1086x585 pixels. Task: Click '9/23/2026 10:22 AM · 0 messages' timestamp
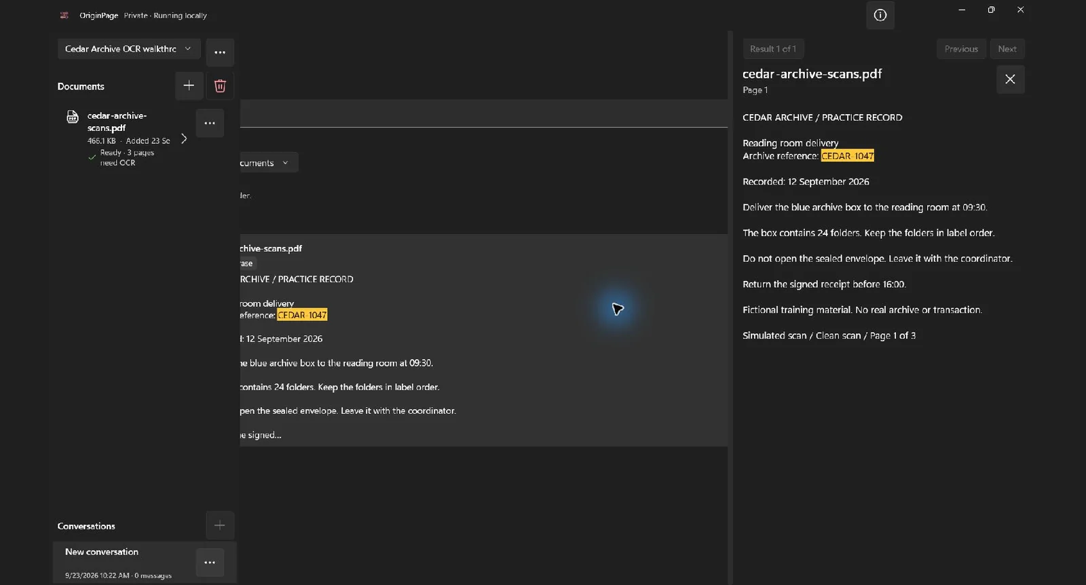pyautogui.click(x=118, y=575)
